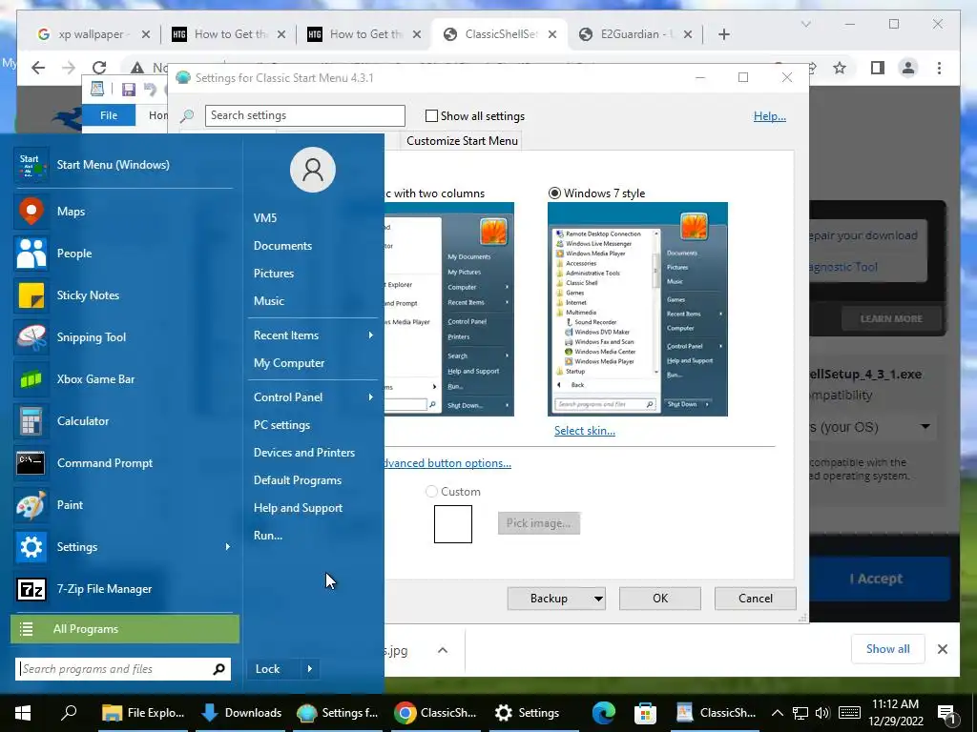977x732 pixels.
Task: Open Start Menu (Windows) entry icon
Action: [x=31, y=165]
